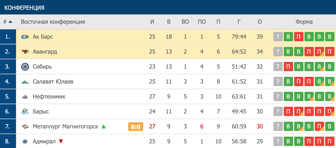Click the Сибирь snowflake logo
Screen dimensions: 336x148
pos(25,67)
